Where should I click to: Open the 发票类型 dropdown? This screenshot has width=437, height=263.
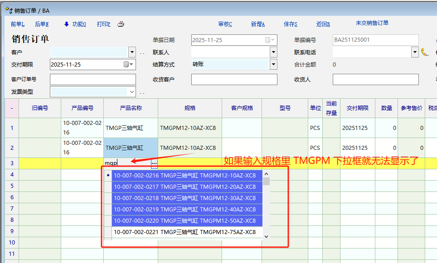point(132,92)
